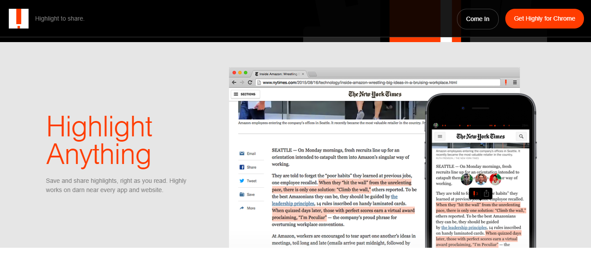
Task: Click the yellow minimize button of the mockup browser
Action: coord(240,72)
